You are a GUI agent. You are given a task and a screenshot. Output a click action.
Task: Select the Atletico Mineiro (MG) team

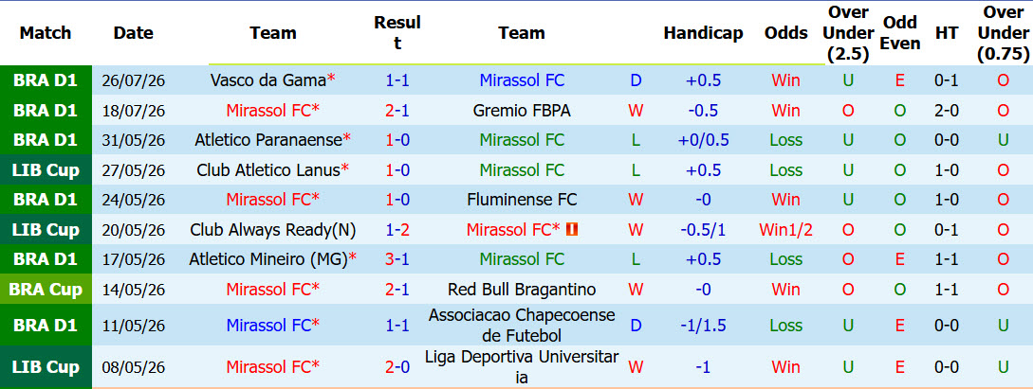tap(268, 259)
